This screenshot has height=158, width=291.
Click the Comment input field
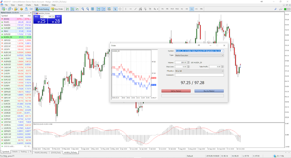199,75
